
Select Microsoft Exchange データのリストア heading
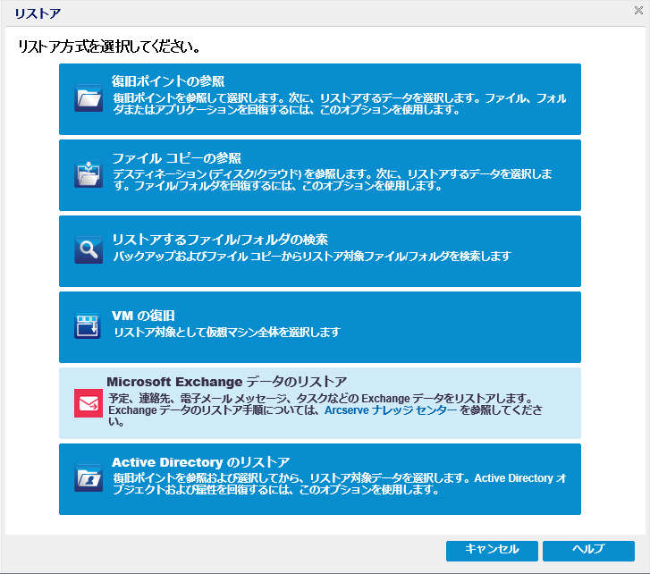click(x=227, y=381)
